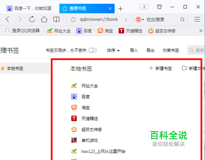Click the hao123_上网从这里开始 bookmark entry
This screenshot has height=160, width=205.
(x=103, y=151)
